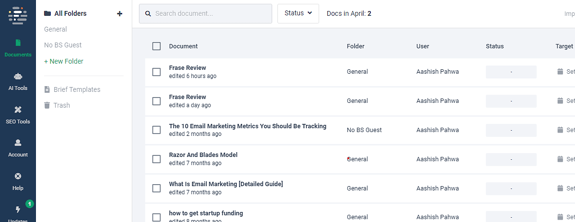Expand the Status filter dropdown
Viewport: 575px width, 222px height.
[298, 13]
